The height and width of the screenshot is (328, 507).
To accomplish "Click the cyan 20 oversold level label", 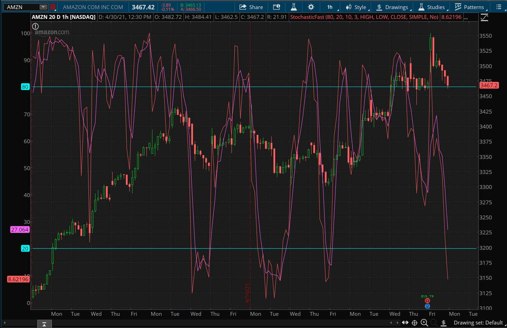I will (25, 248).
